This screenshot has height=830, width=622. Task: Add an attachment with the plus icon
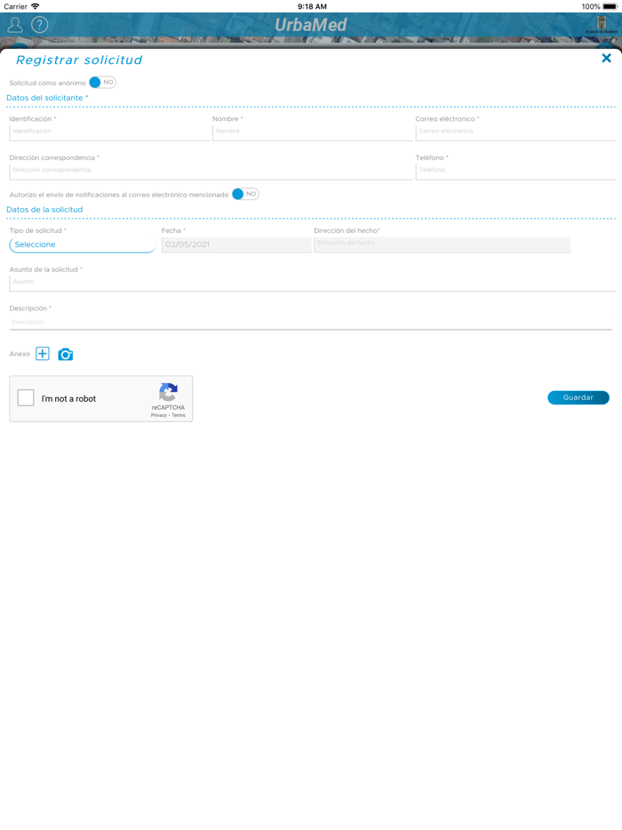click(43, 354)
